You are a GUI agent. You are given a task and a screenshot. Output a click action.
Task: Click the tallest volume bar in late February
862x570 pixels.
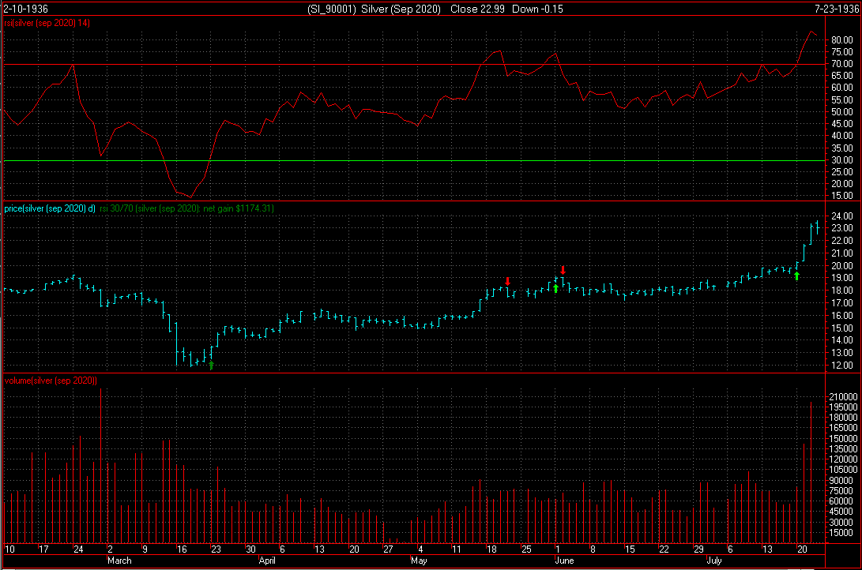[x=100, y=466]
